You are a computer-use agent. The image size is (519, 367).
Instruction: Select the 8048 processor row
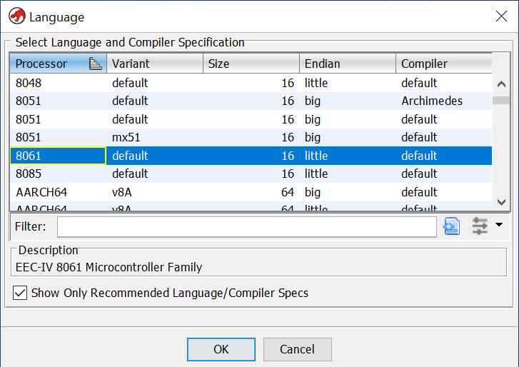click(251, 83)
